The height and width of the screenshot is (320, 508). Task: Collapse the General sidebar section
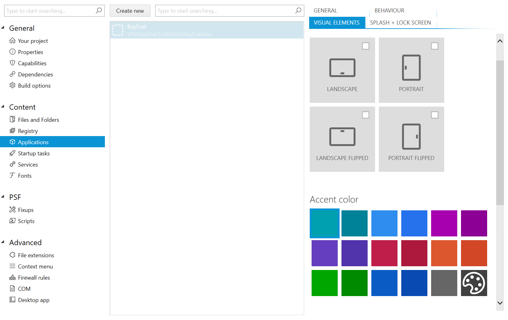tap(3, 27)
